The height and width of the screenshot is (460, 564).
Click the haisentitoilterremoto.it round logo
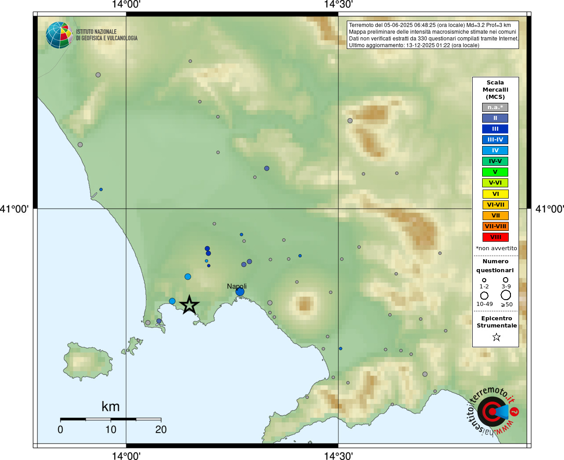[492, 411]
